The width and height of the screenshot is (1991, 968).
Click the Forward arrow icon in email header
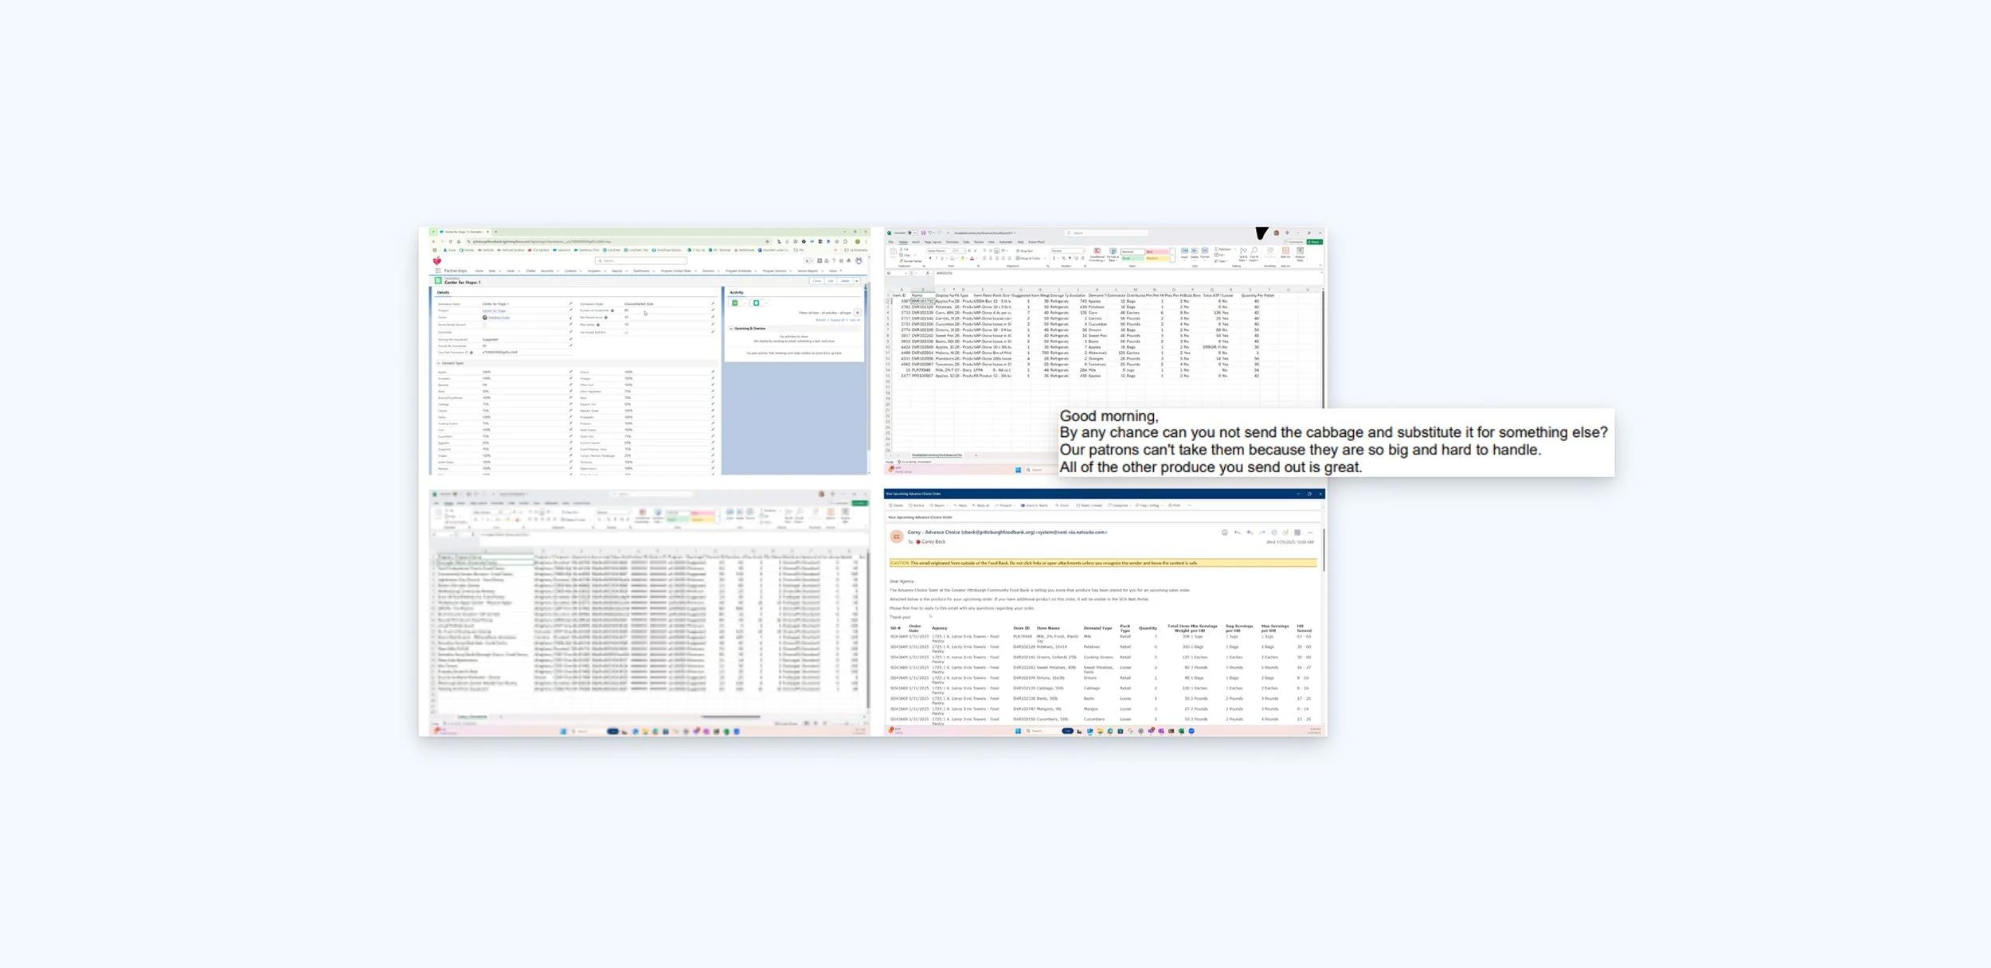click(1261, 533)
